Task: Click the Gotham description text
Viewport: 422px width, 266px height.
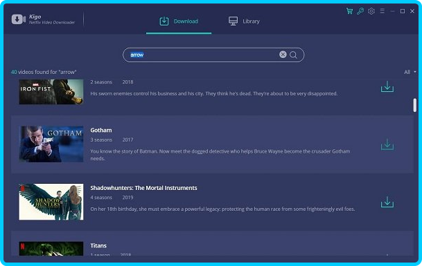Action: point(220,155)
